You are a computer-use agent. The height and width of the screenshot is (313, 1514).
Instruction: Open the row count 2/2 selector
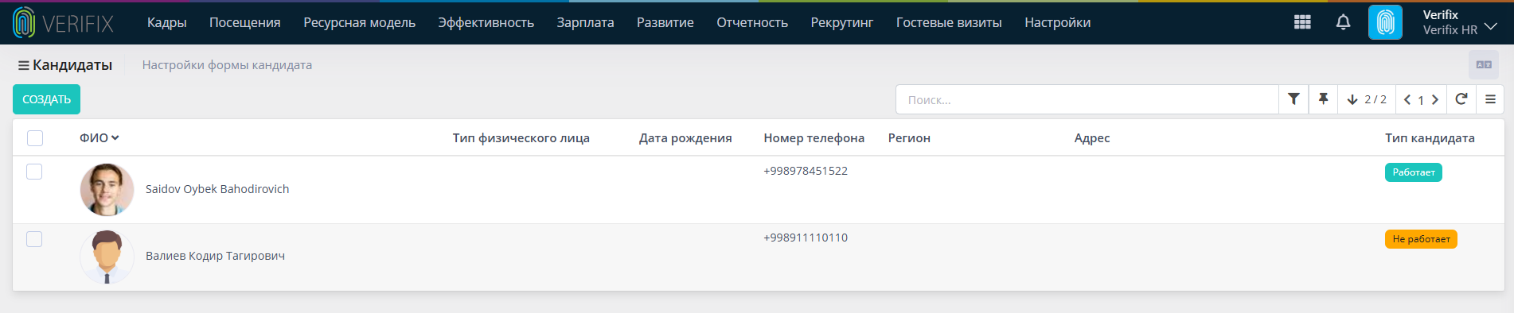[x=1367, y=99]
